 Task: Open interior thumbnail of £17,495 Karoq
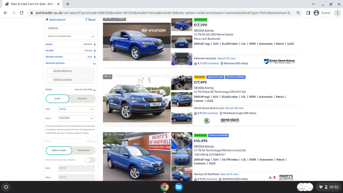pos(181,83)
